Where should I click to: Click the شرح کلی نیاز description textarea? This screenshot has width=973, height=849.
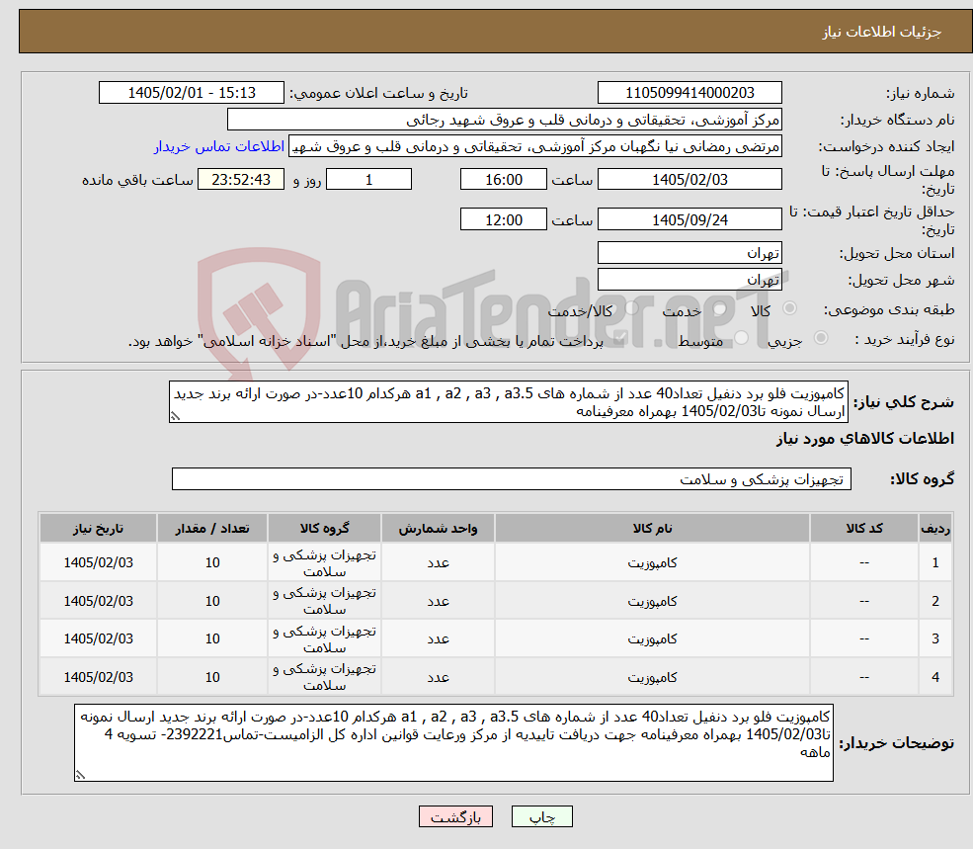508,402
